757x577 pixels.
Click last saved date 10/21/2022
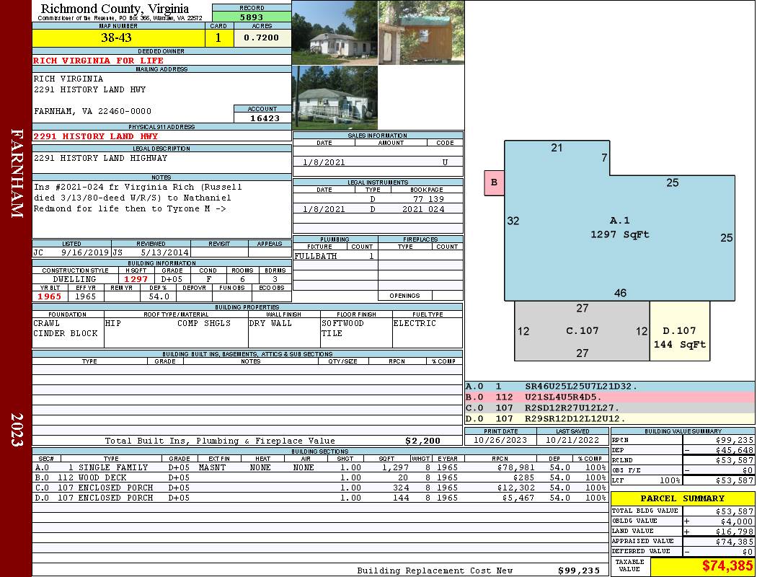pyautogui.click(x=572, y=440)
